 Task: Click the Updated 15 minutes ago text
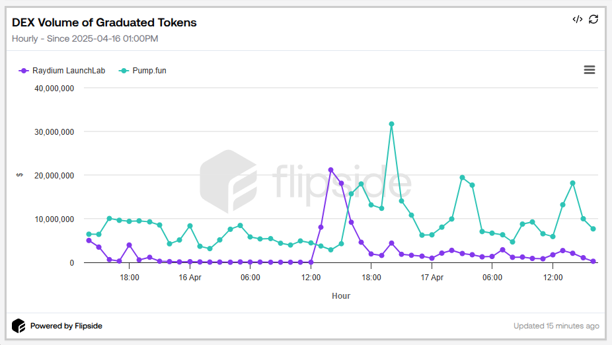556,326
